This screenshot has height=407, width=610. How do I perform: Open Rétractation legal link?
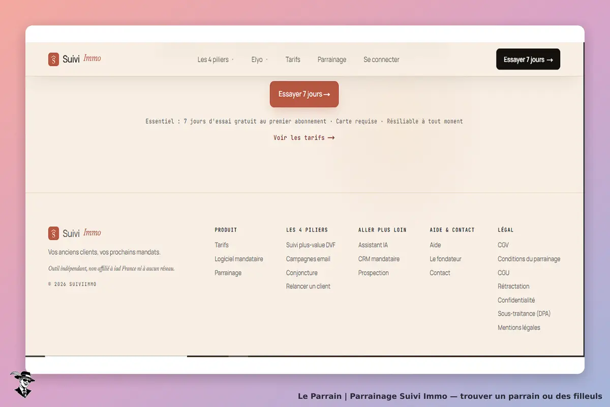coord(513,286)
